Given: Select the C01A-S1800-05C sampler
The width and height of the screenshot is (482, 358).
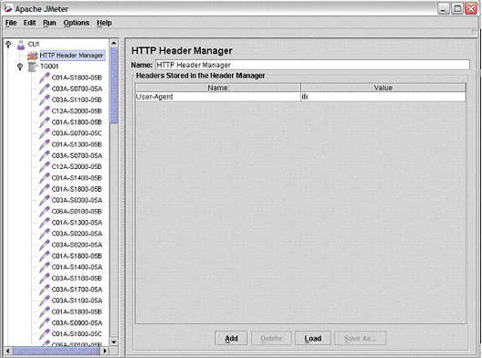Looking at the screenshot, I should click(77, 334).
